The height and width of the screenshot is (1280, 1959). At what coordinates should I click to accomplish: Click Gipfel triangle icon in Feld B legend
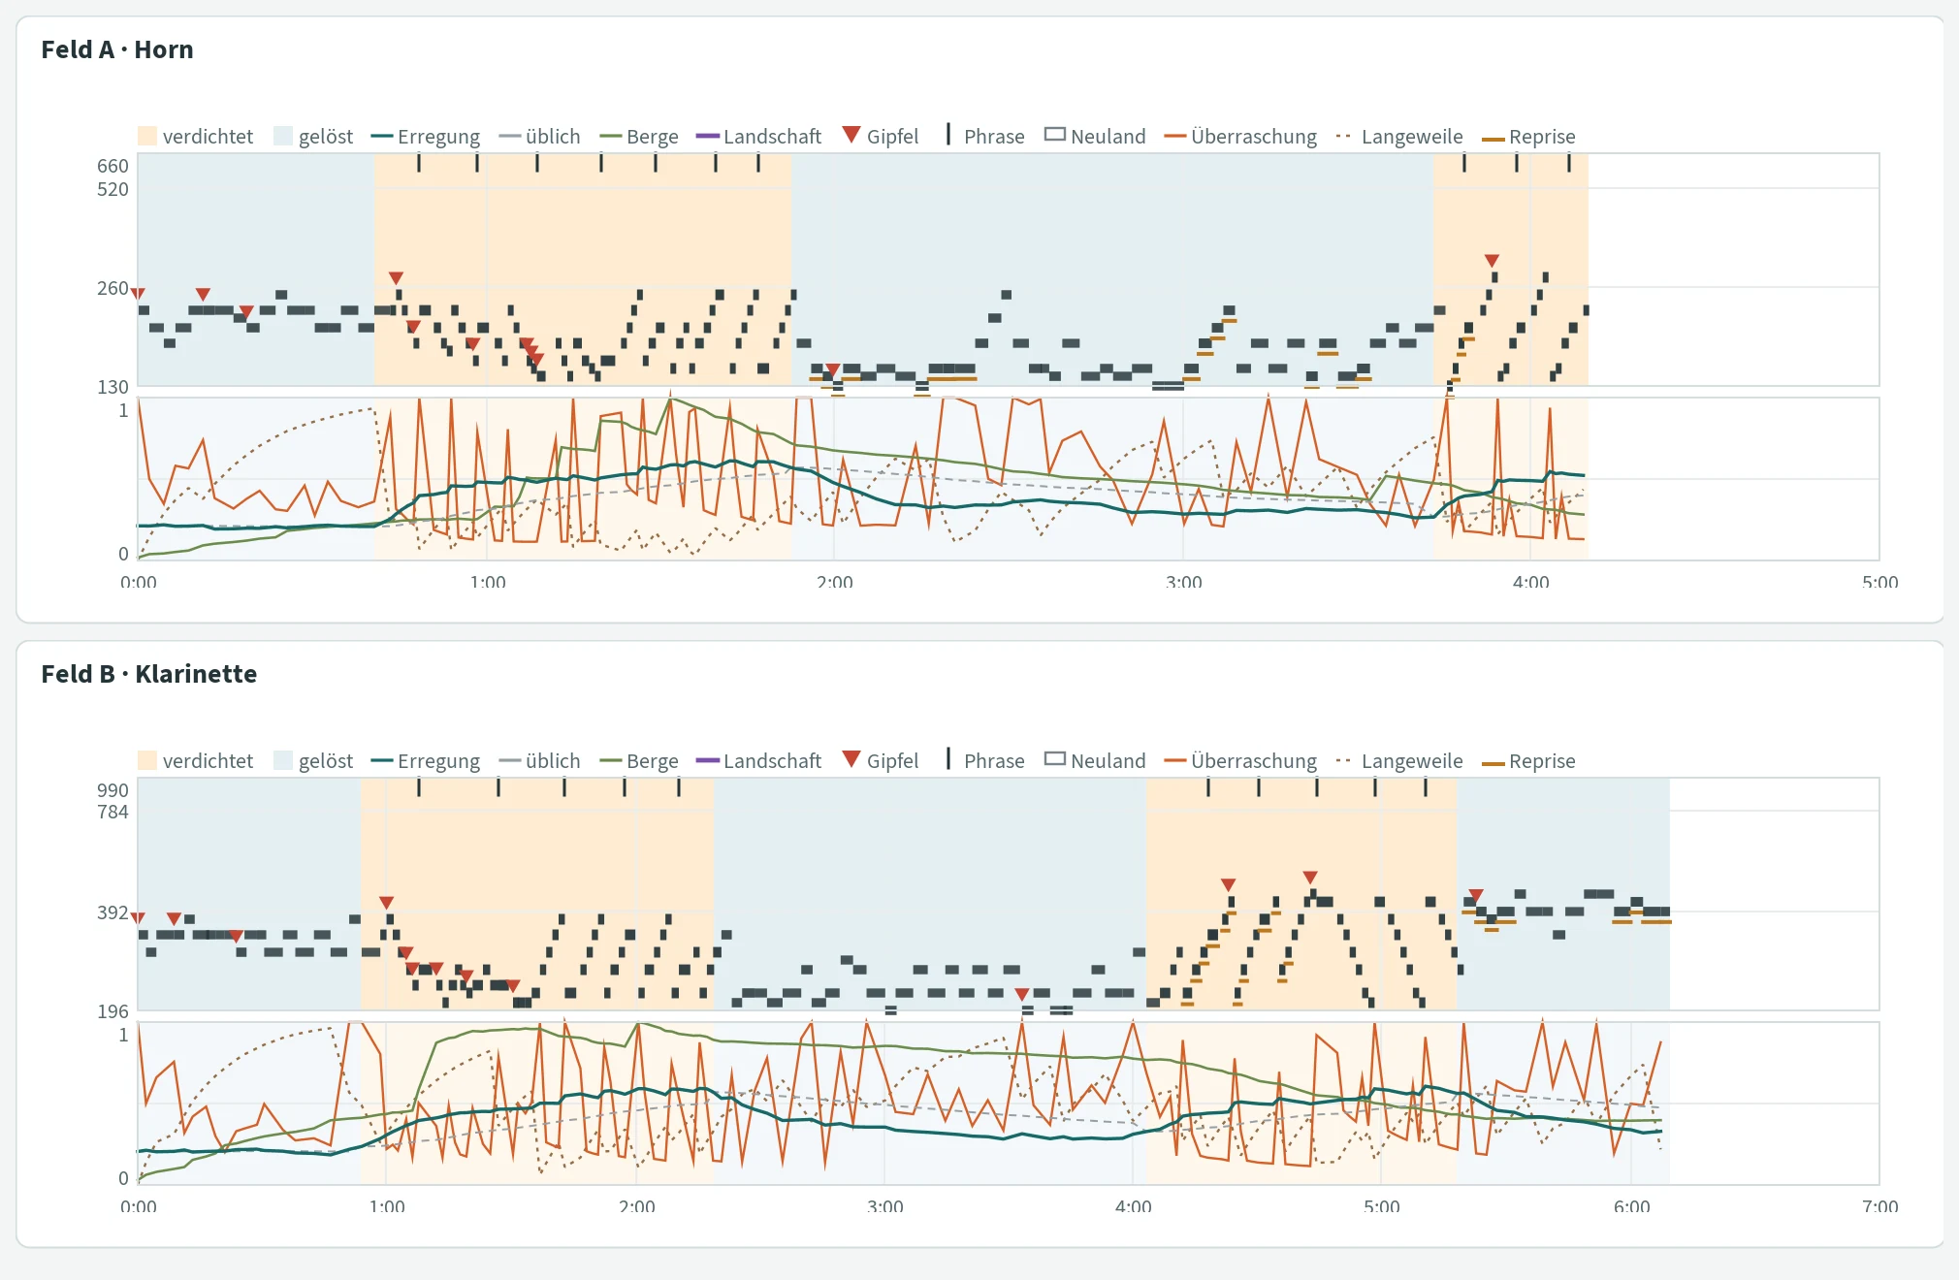coord(851,759)
